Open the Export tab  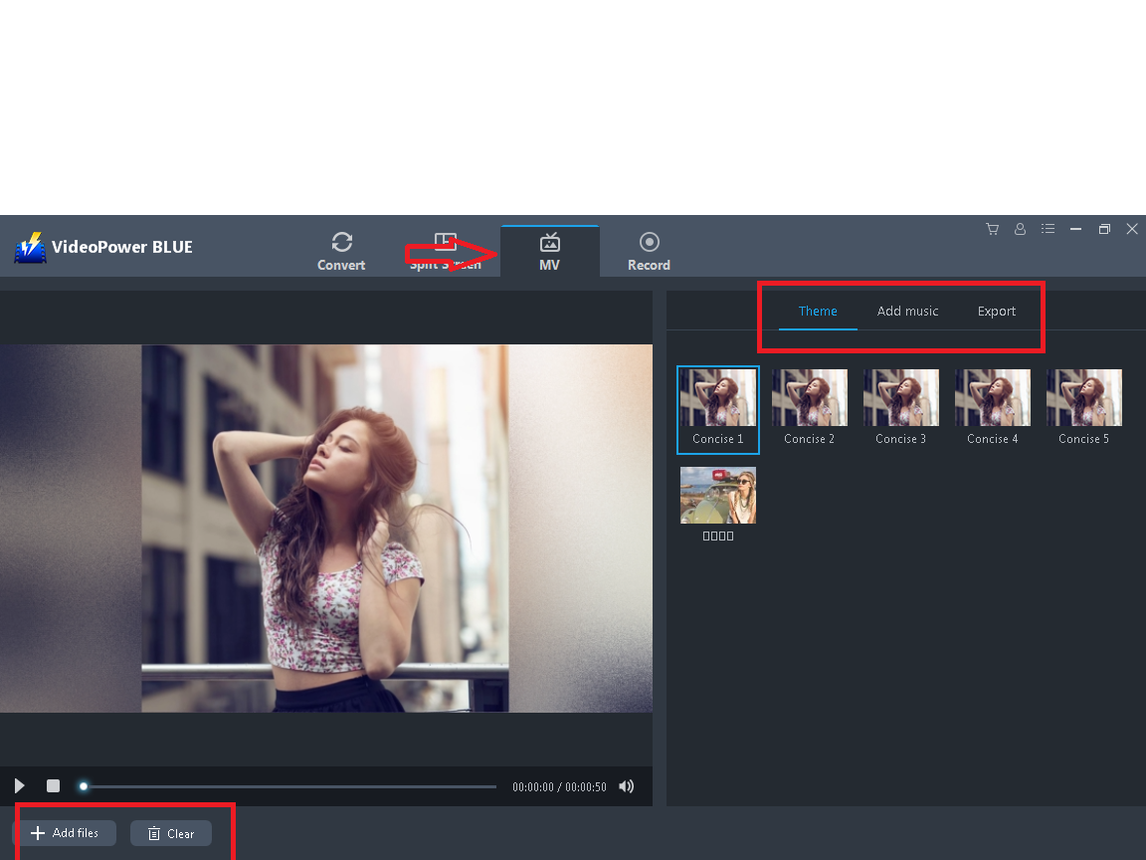point(996,311)
